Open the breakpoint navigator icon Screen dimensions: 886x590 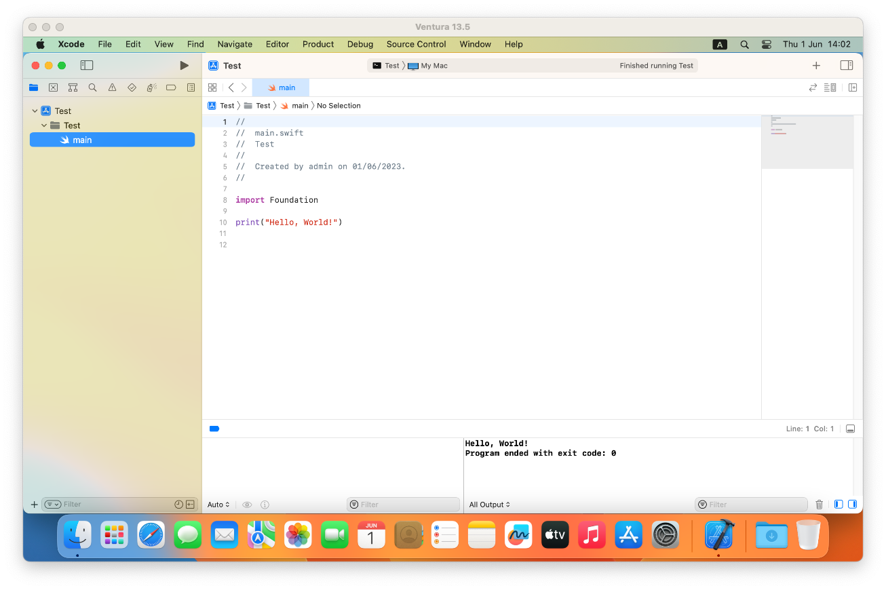(x=171, y=87)
